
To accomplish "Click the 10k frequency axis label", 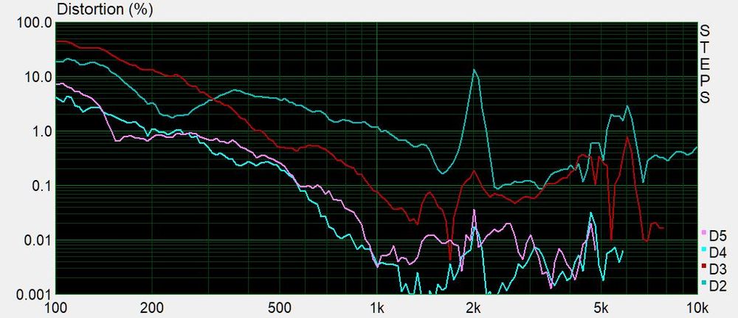I will 697,308.
